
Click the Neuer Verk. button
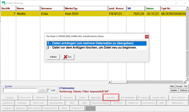point(25,97)
